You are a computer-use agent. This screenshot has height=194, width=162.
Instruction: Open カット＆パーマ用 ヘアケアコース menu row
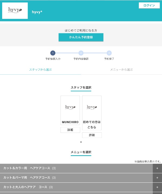pyautogui.click(x=76, y=178)
